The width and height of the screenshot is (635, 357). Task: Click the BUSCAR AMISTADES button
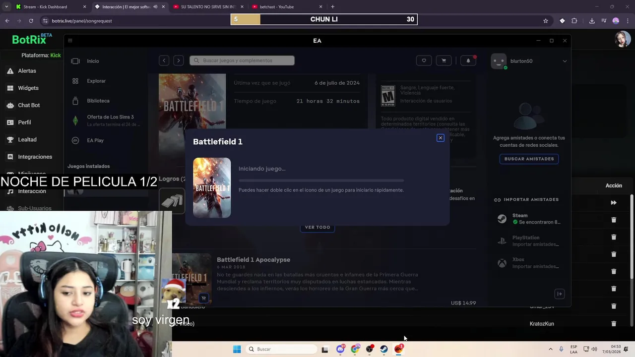tap(529, 159)
